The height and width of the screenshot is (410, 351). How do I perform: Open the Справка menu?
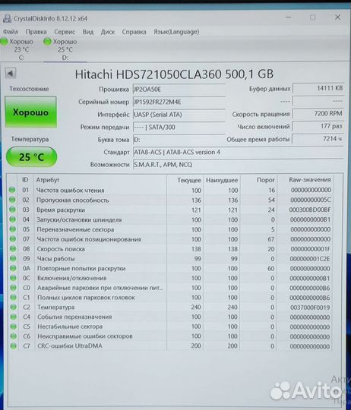coord(134,32)
